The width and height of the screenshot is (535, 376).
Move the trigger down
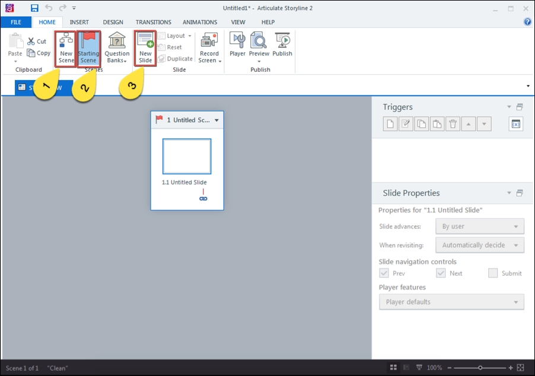pos(484,124)
